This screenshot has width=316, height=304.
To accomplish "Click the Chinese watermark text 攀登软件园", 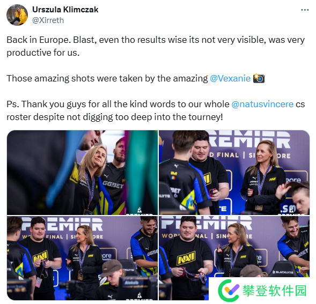I will click(x=274, y=291).
